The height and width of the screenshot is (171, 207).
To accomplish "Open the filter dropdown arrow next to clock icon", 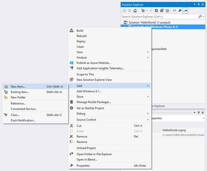I will click(147, 11).
